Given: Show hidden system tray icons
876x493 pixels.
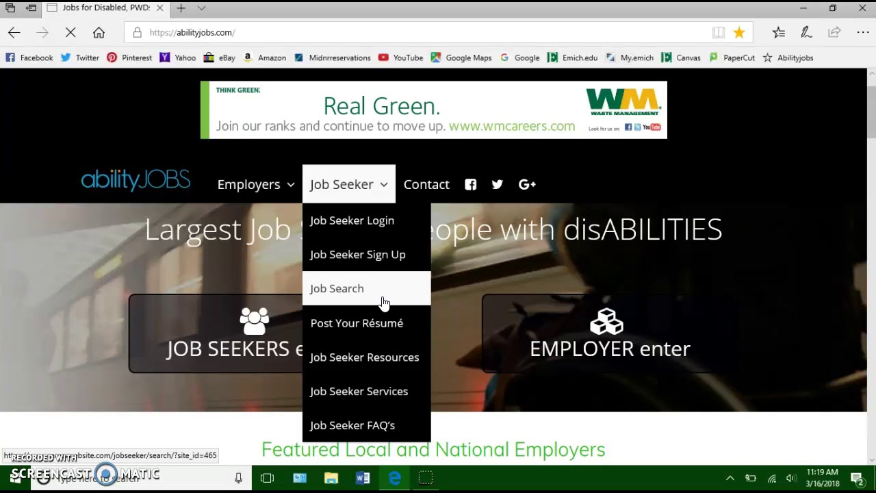Looking at the screenshot, I should click(x=730, y=478).
